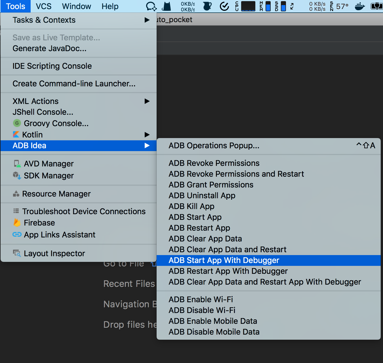Select ADB Start App With Debugger
Screen dimensions: 383x363
(224, 260)
